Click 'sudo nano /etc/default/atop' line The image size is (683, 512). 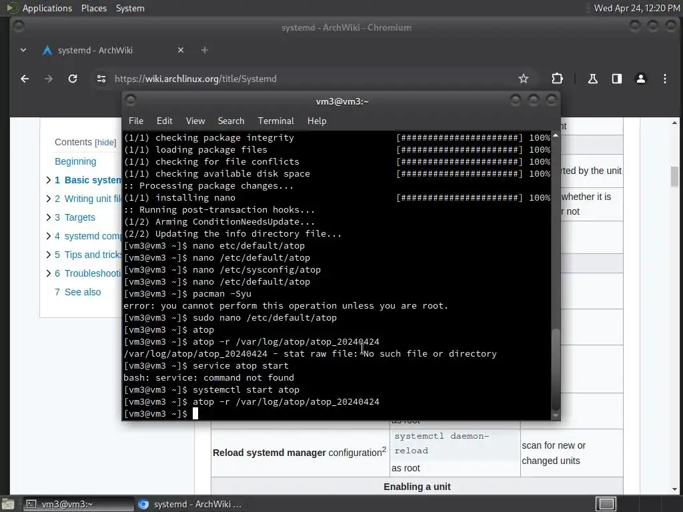(x=264, y=317)
